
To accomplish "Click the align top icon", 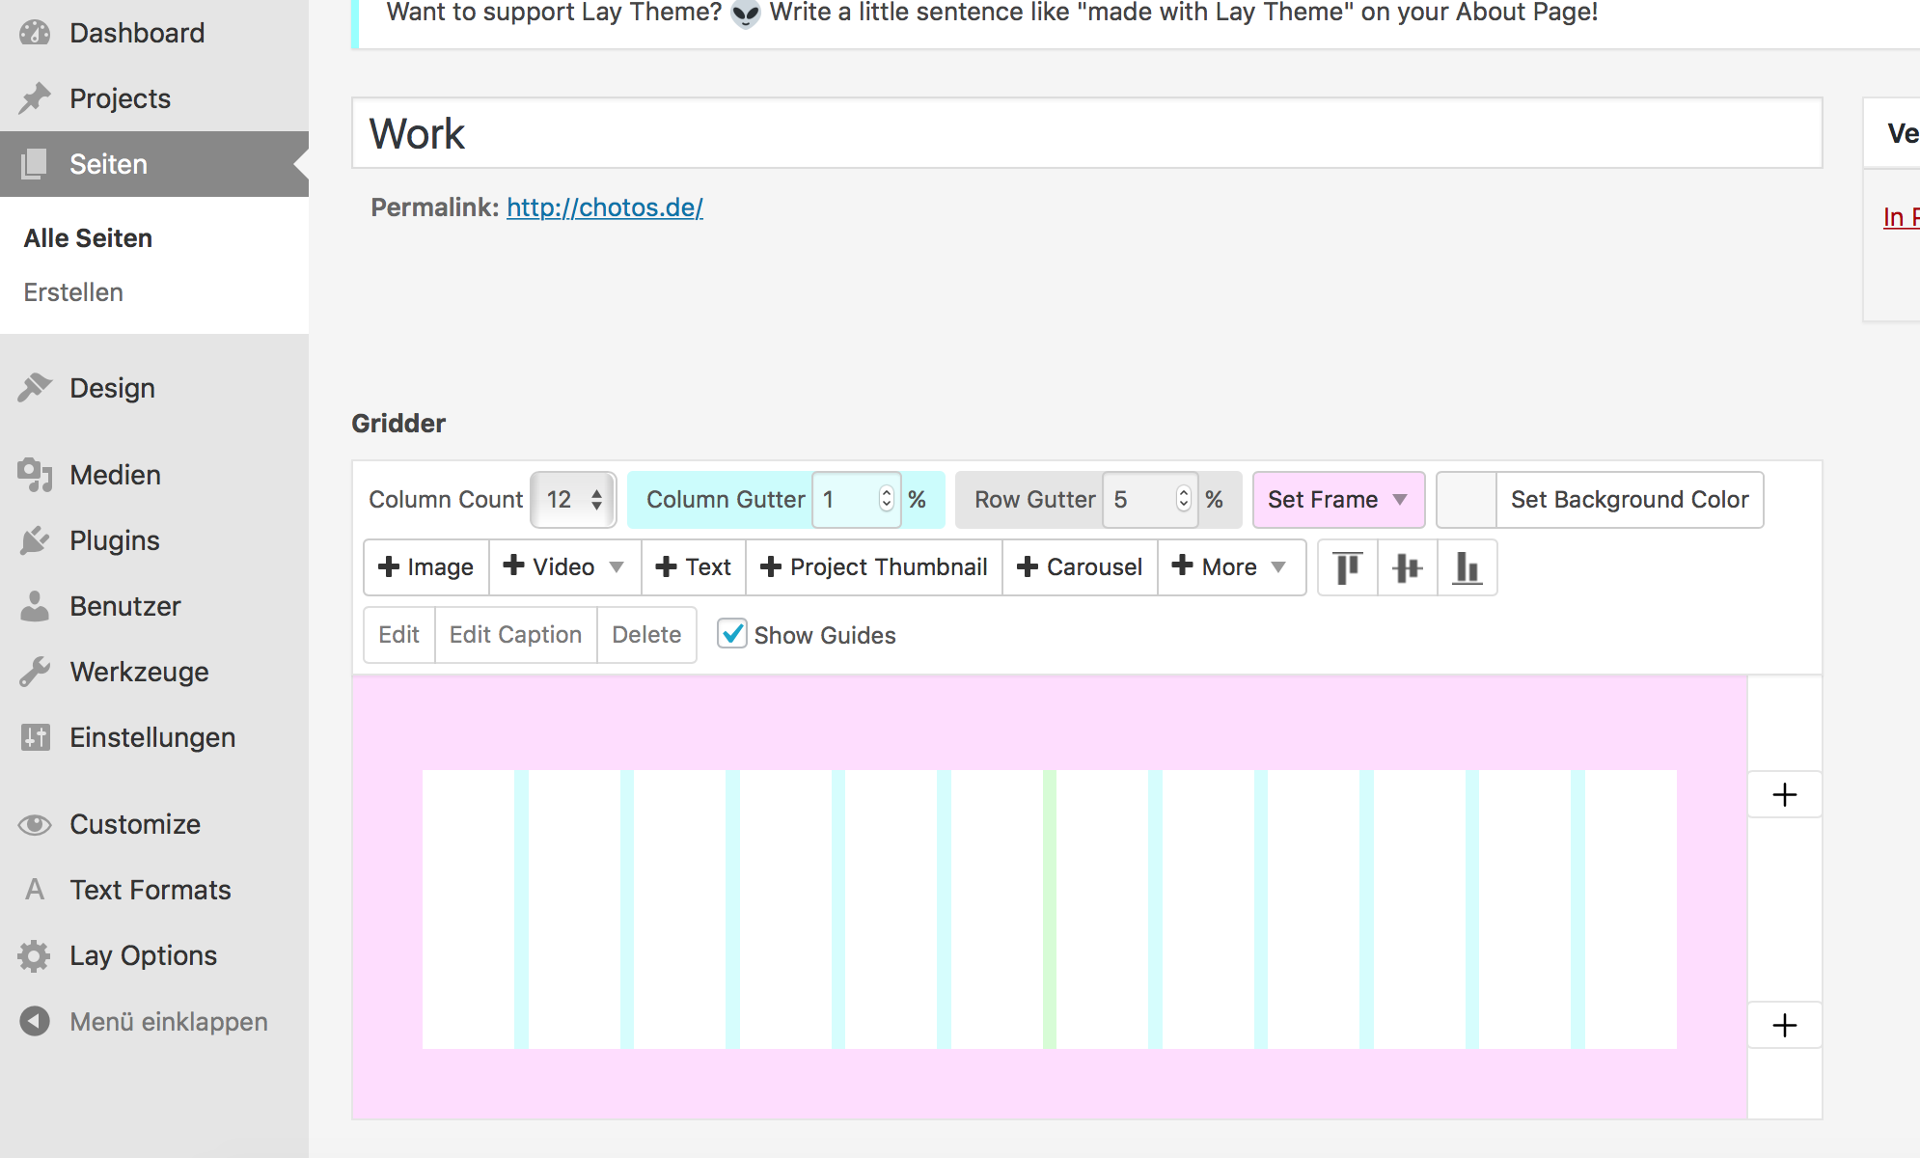I will pos(1347,567).
